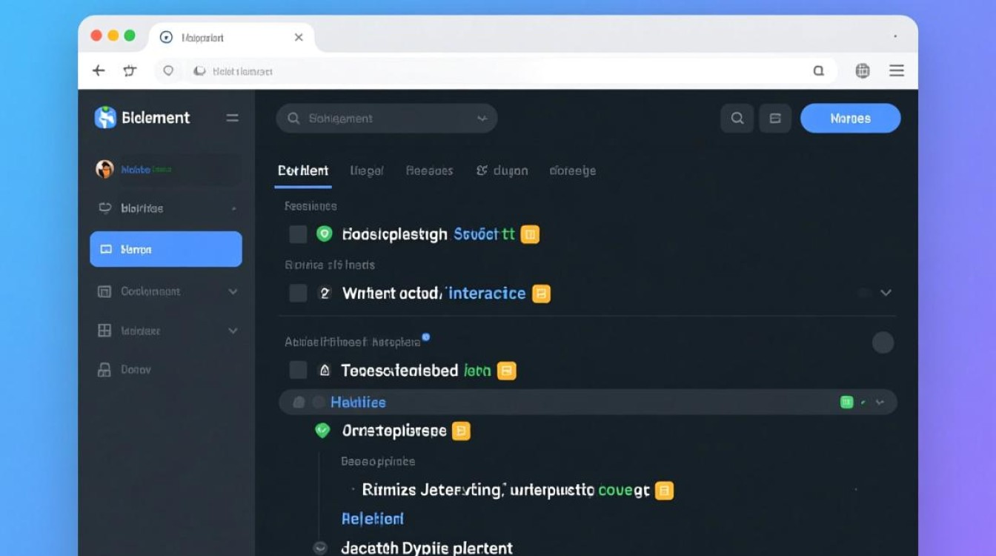
Task: Expand the chevron on the Wntient actod row
Action: point(886,293)
